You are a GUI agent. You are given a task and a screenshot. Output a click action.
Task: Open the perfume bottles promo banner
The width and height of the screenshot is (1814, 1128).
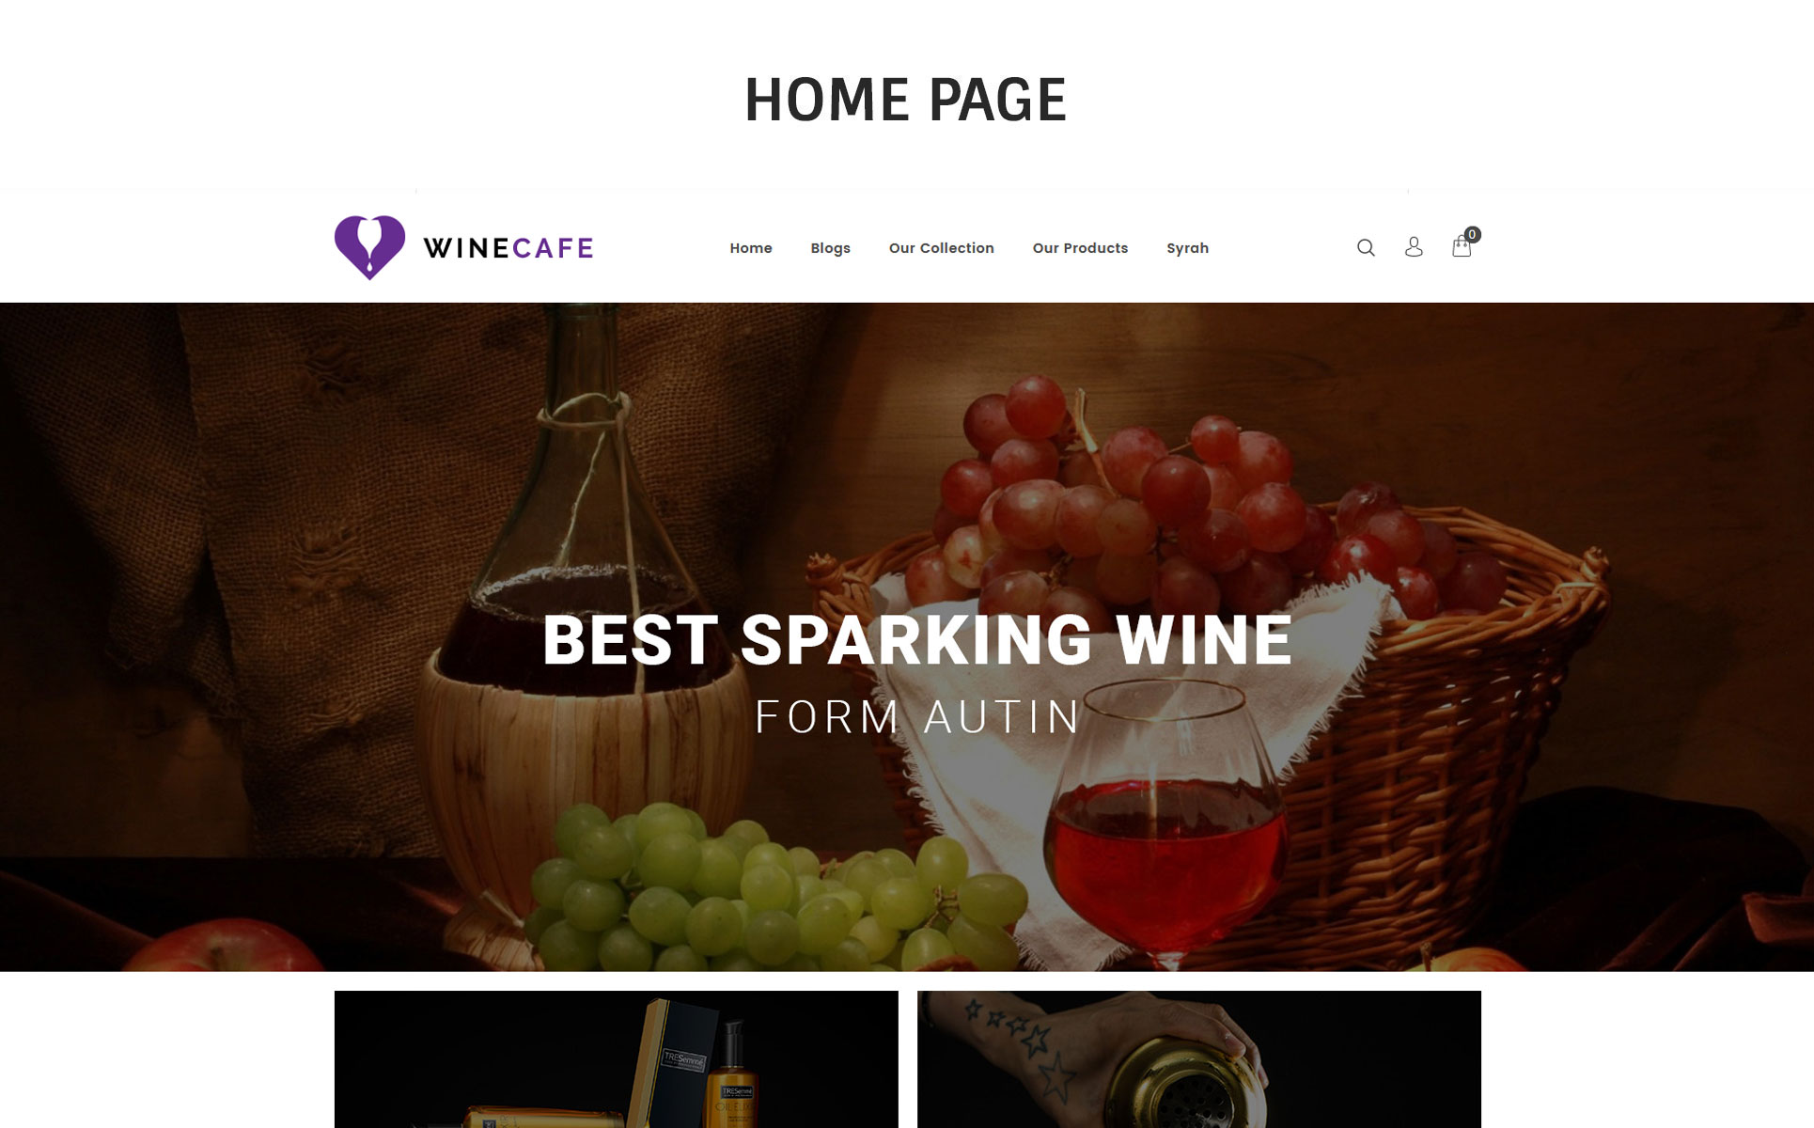[x=617, y=1059]
